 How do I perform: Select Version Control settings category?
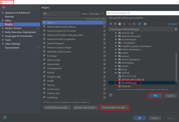(x=13, y=28)
